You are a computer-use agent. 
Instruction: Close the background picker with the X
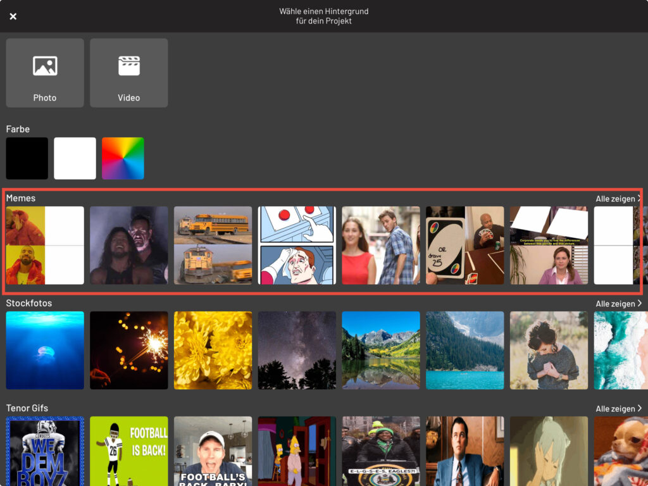pos(13,16)
